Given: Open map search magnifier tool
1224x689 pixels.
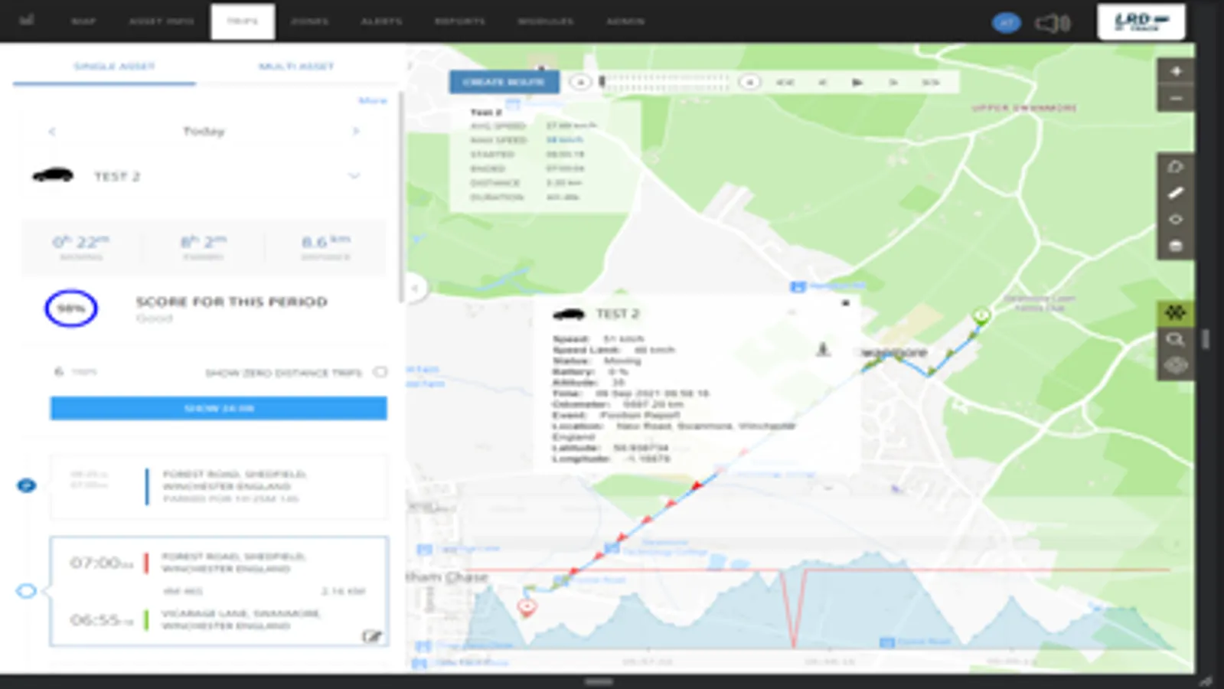Looking at the screenshot, I should (x=1176, y=339).
